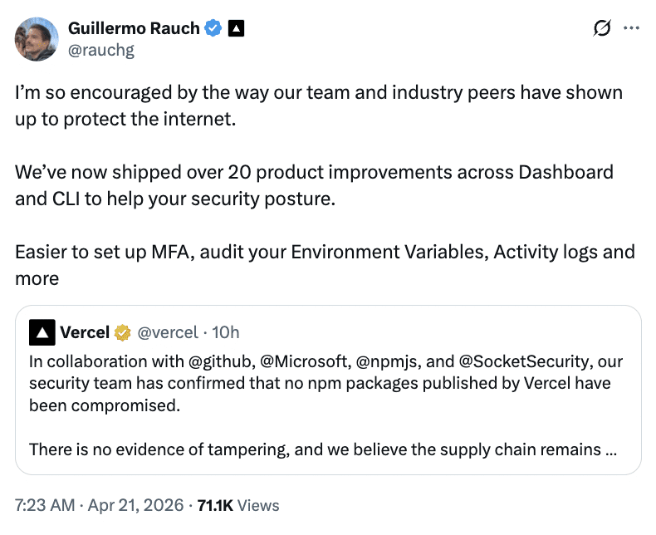
Task: Open the three-dot more options menu
Action: [x=631, y=28]
